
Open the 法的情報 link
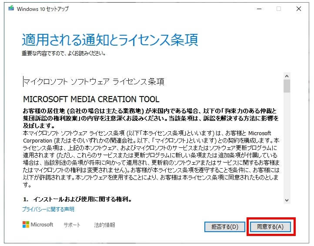(104, 225)
